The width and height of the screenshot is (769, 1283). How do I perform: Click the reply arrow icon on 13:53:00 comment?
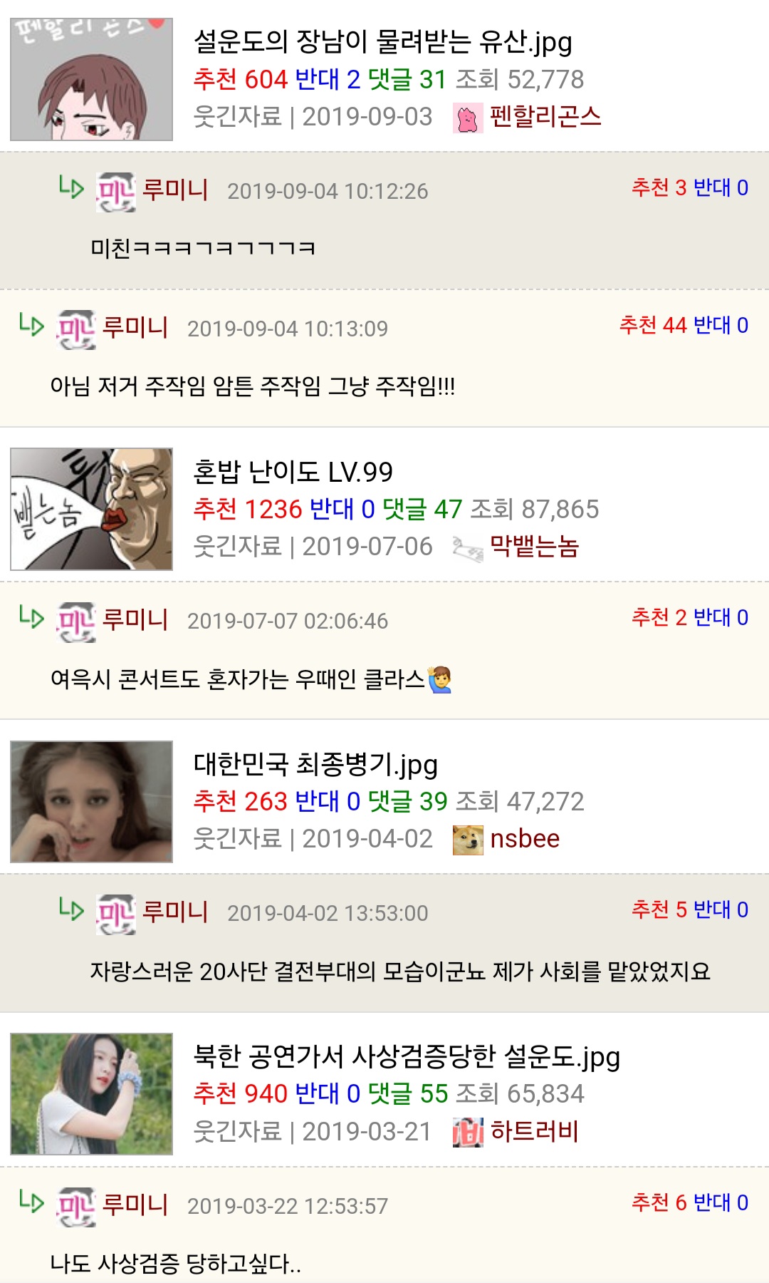tap(71, 909)
